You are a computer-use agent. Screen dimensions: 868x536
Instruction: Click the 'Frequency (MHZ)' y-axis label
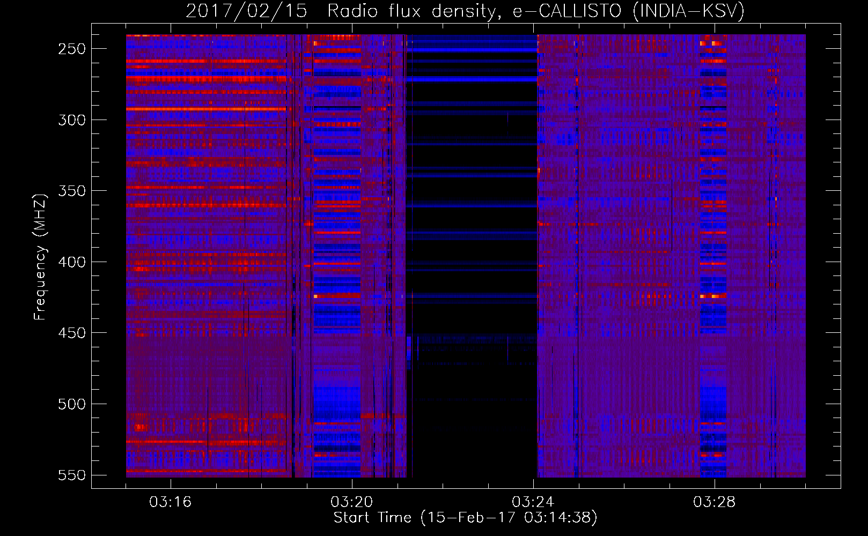tap(40, 257)
